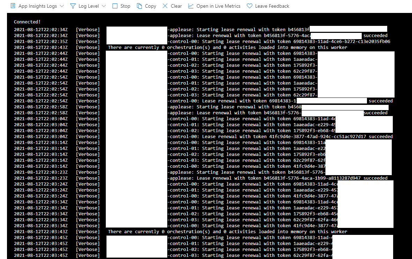Click the X icon next to Clear
The image size is (412, 259).
click(x=165, y=6)
